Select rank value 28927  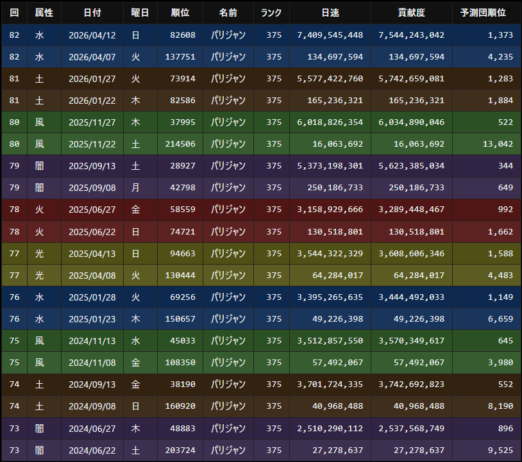(x=182, y=166)
